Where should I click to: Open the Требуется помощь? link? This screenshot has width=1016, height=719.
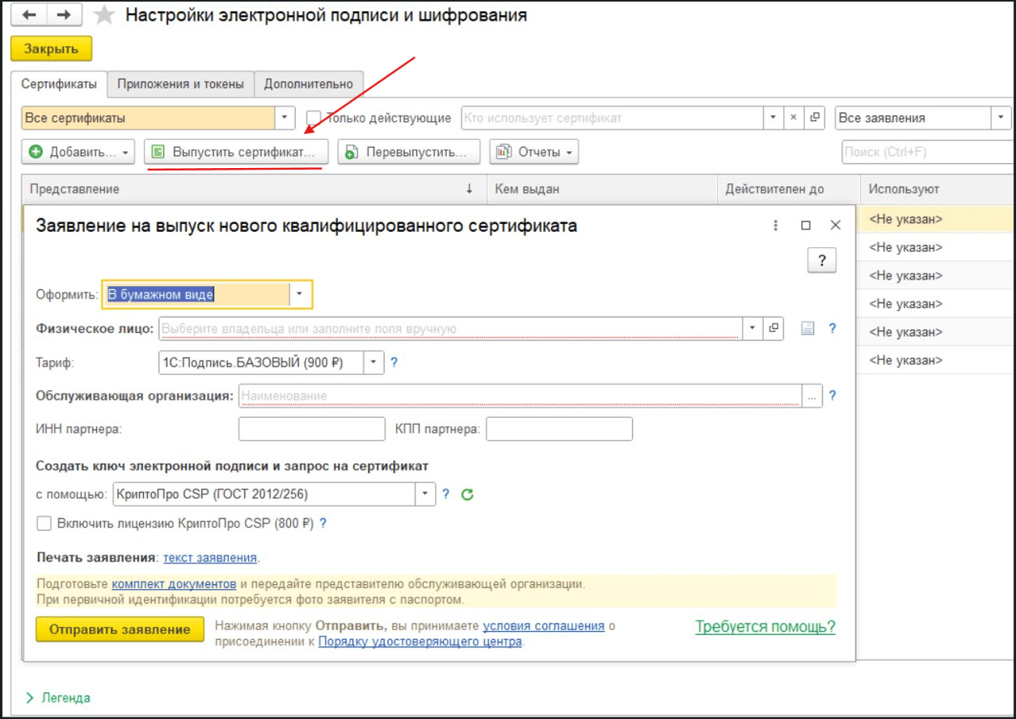765,627
